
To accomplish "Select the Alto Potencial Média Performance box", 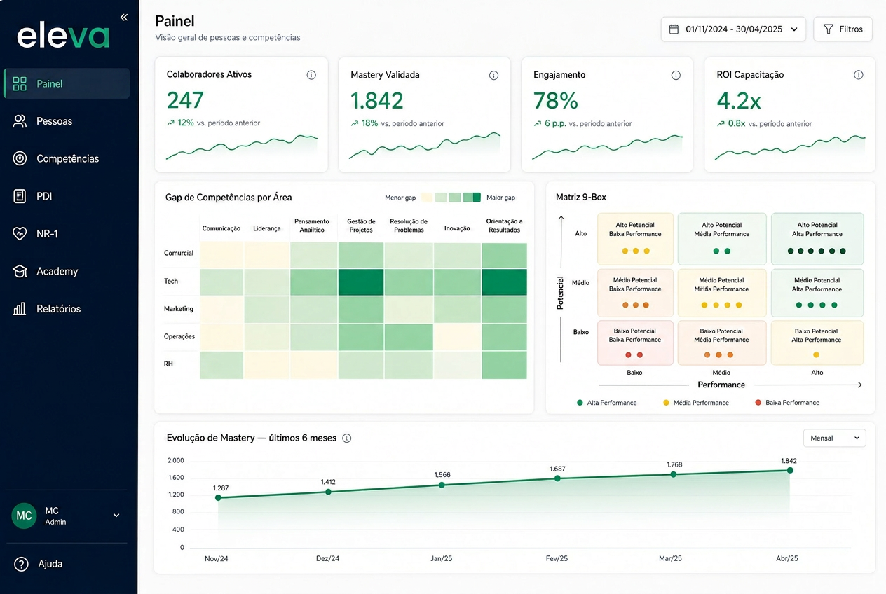I will pos(721,239).
